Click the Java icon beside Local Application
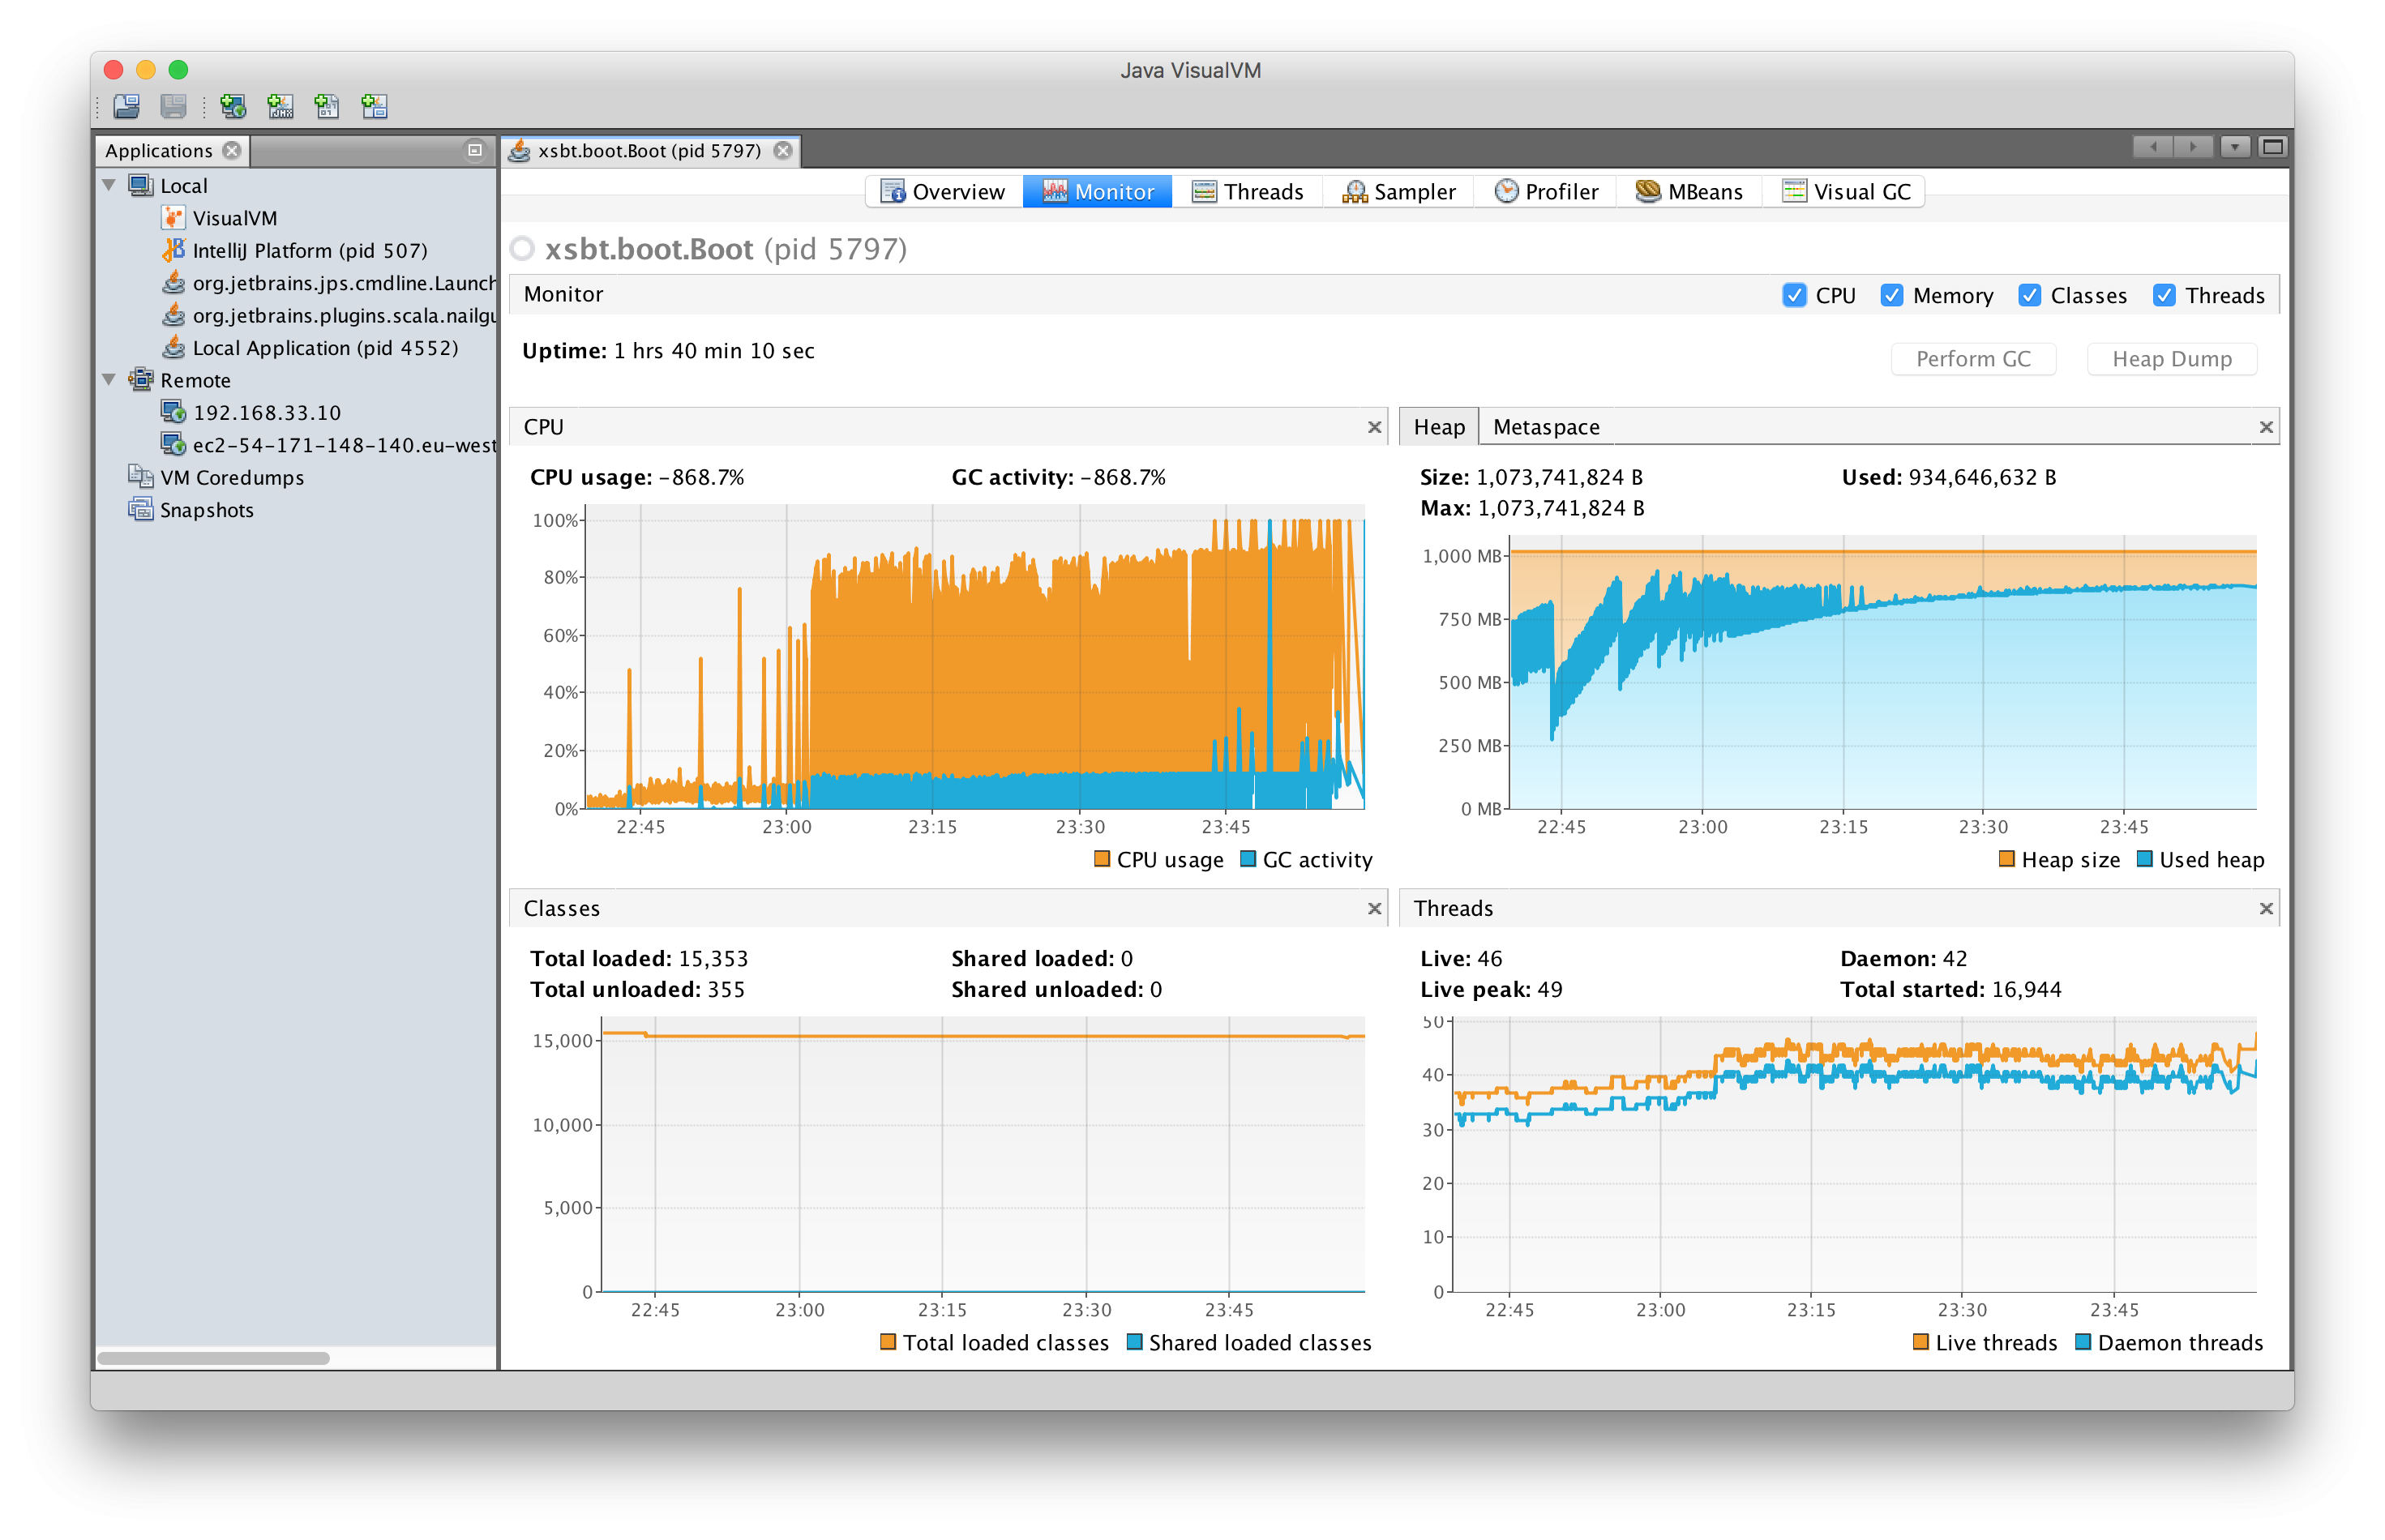The height and width of the screenshot is (1540, 2385). click(174, 347)
